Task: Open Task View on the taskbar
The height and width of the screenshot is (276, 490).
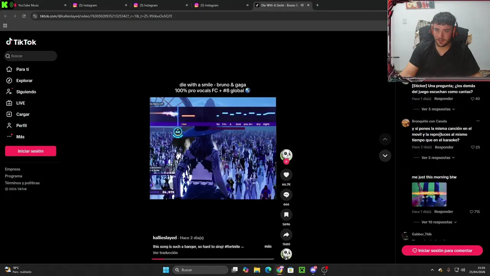Action: [x=235, y=270]
